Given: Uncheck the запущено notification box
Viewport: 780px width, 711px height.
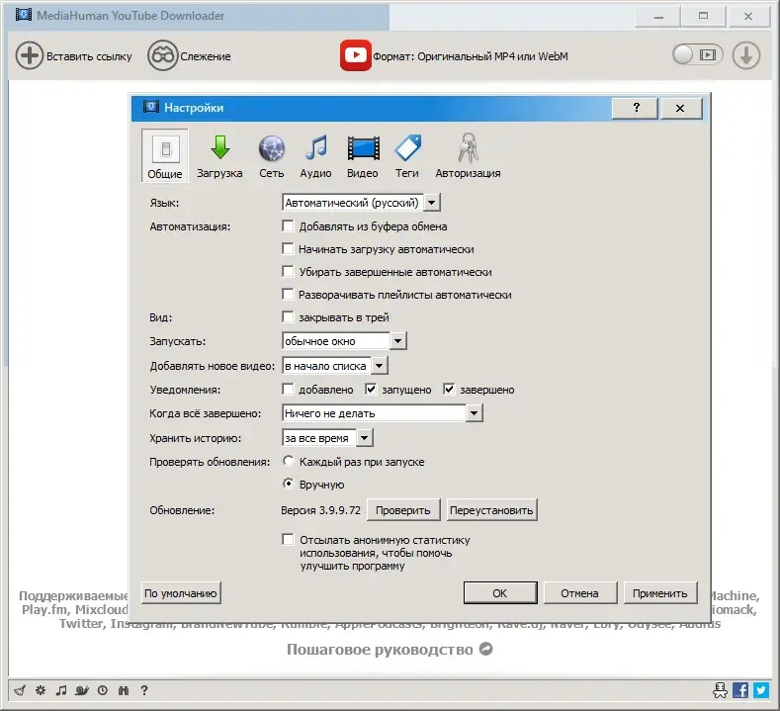Looking at the screenshot, I should click(371, 389).
